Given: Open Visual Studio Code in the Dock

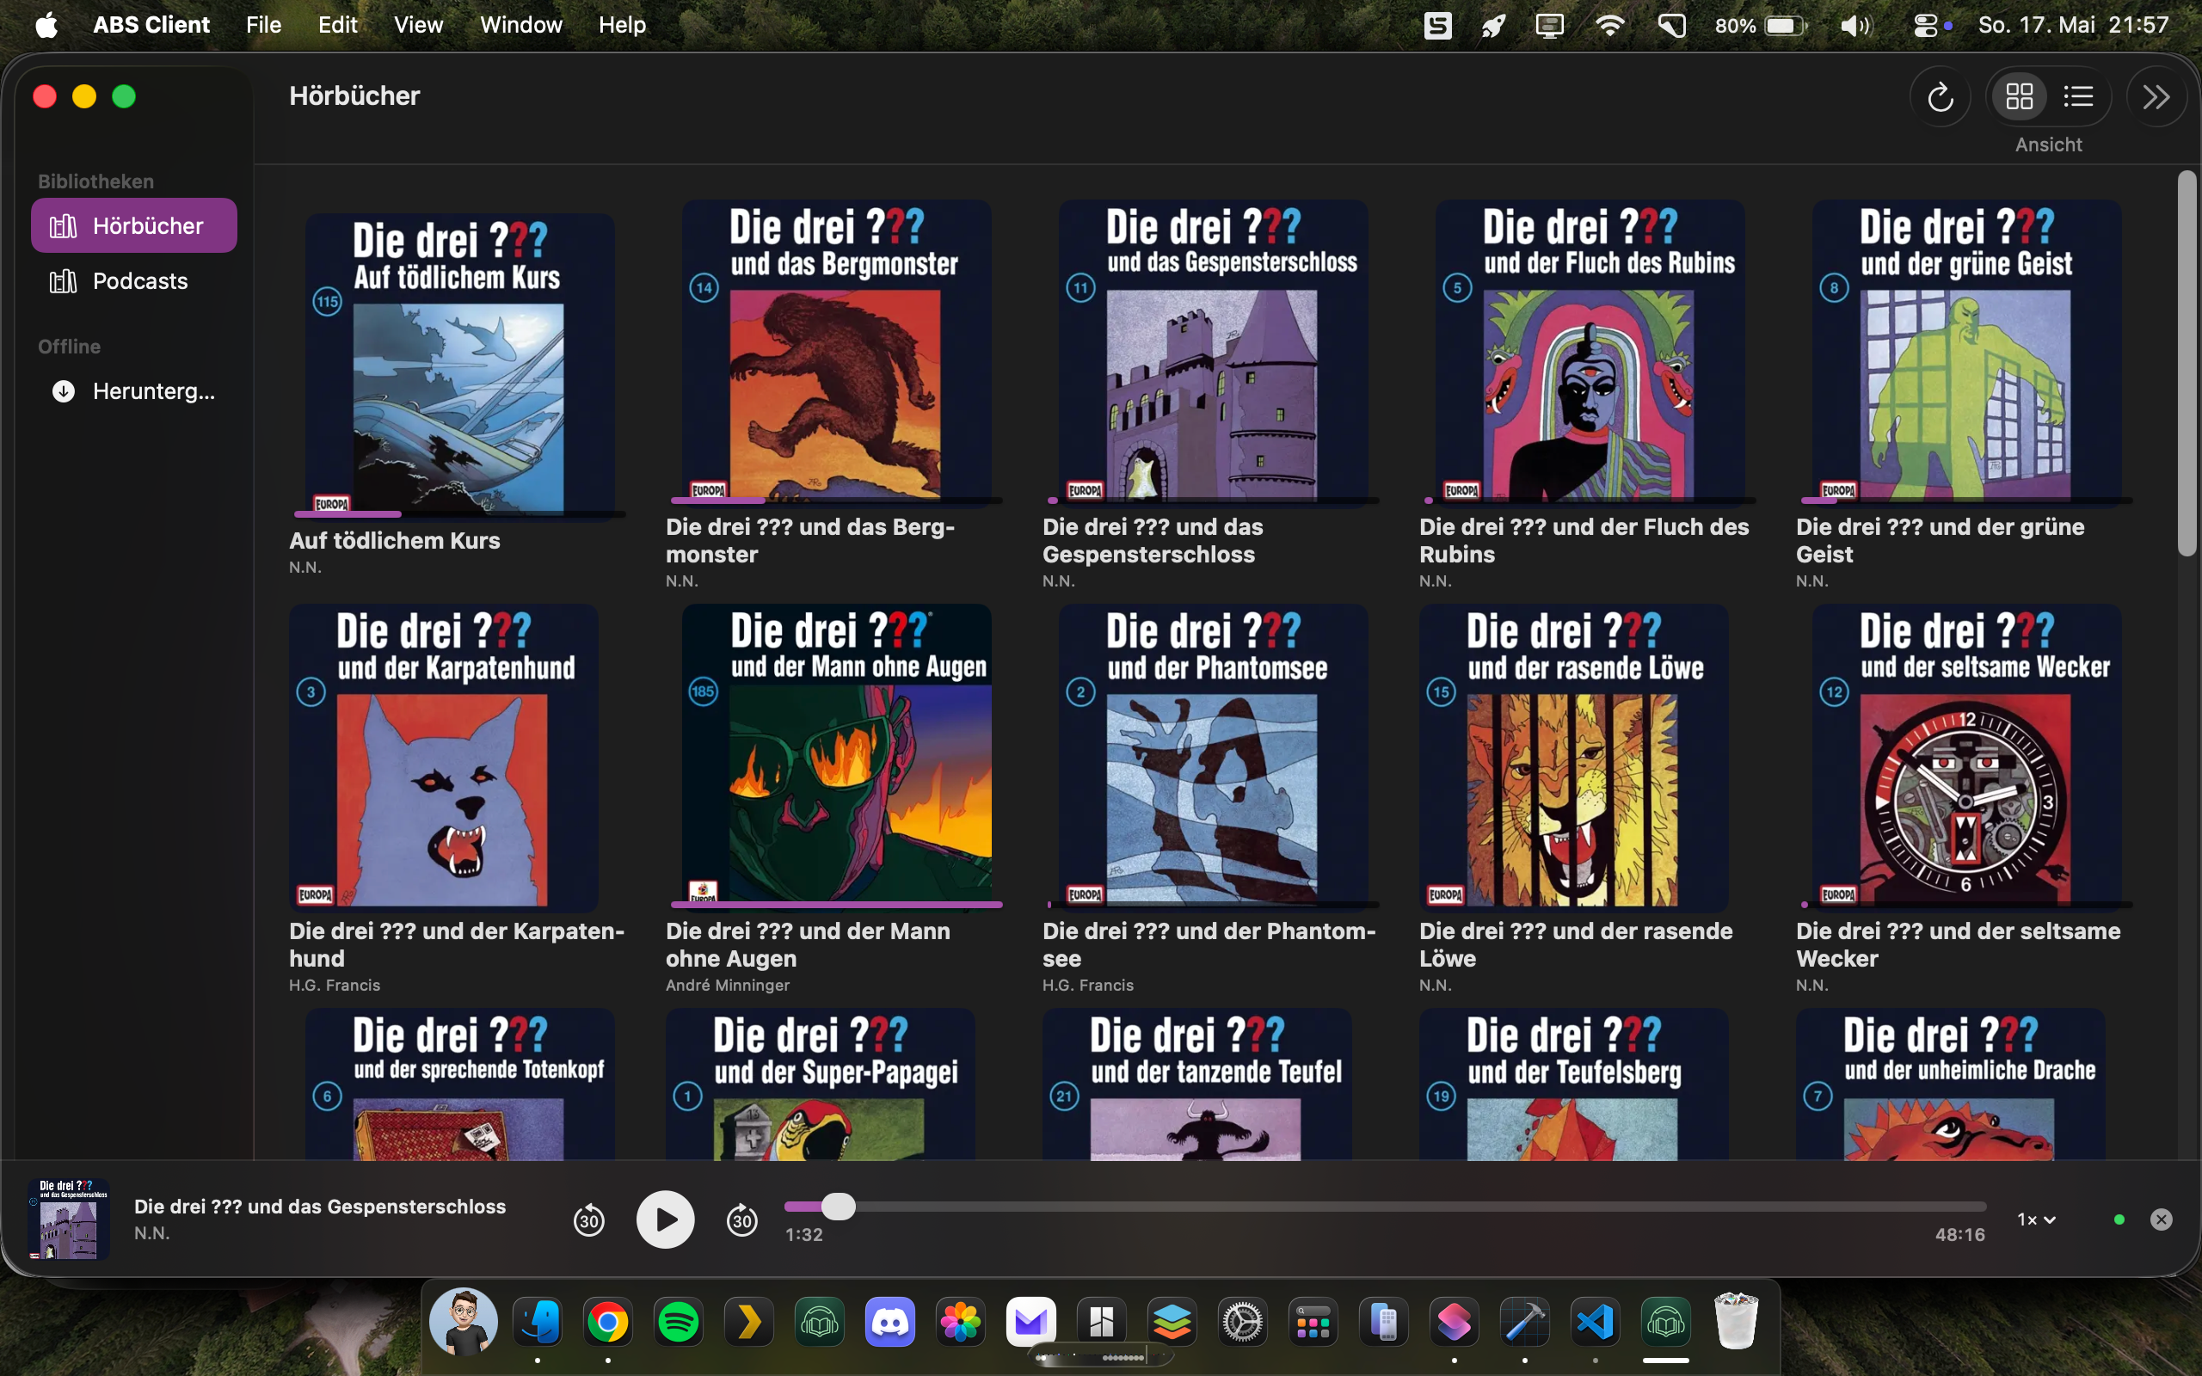Looking at the screenshot, I should tap(1595, 1322).
